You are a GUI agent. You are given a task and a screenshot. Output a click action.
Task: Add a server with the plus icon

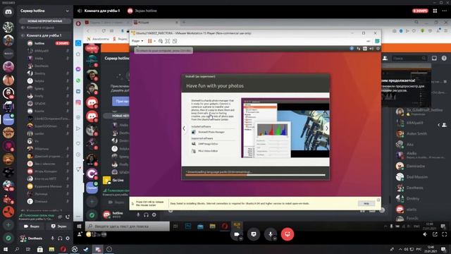(8, 225)
